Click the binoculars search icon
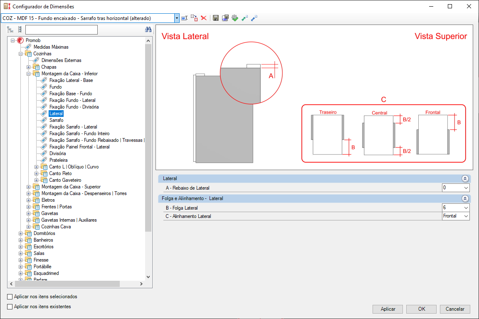This screenshot has height=319, width=479. tap(148, 30)
